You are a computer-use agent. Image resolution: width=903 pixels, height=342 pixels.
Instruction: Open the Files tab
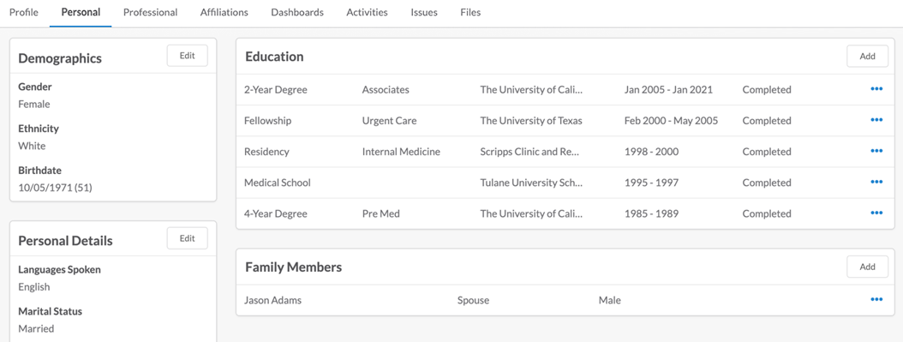[x=470, y=12]
